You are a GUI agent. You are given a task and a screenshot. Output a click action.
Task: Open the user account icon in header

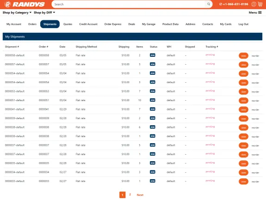pyautogui.click(x=254, y=4)
